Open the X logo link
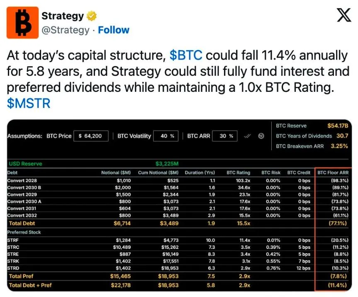 [x=344, y=15]
